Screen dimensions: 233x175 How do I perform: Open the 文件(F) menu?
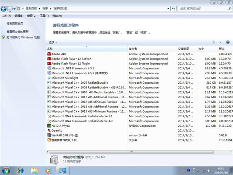[7, 16]
